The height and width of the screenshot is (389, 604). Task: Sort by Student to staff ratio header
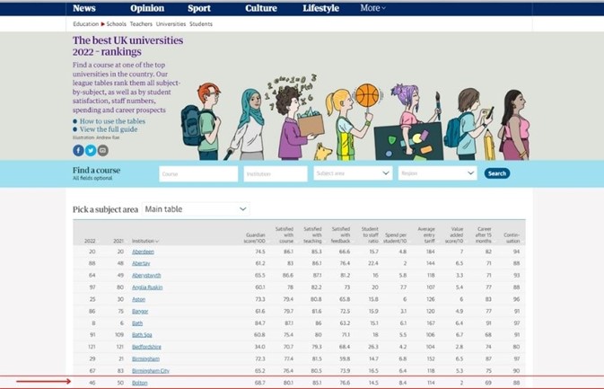(370, 234)
